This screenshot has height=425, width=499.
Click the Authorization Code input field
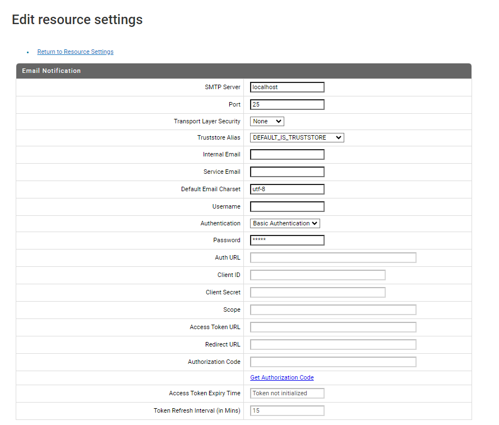coord(333,362)
